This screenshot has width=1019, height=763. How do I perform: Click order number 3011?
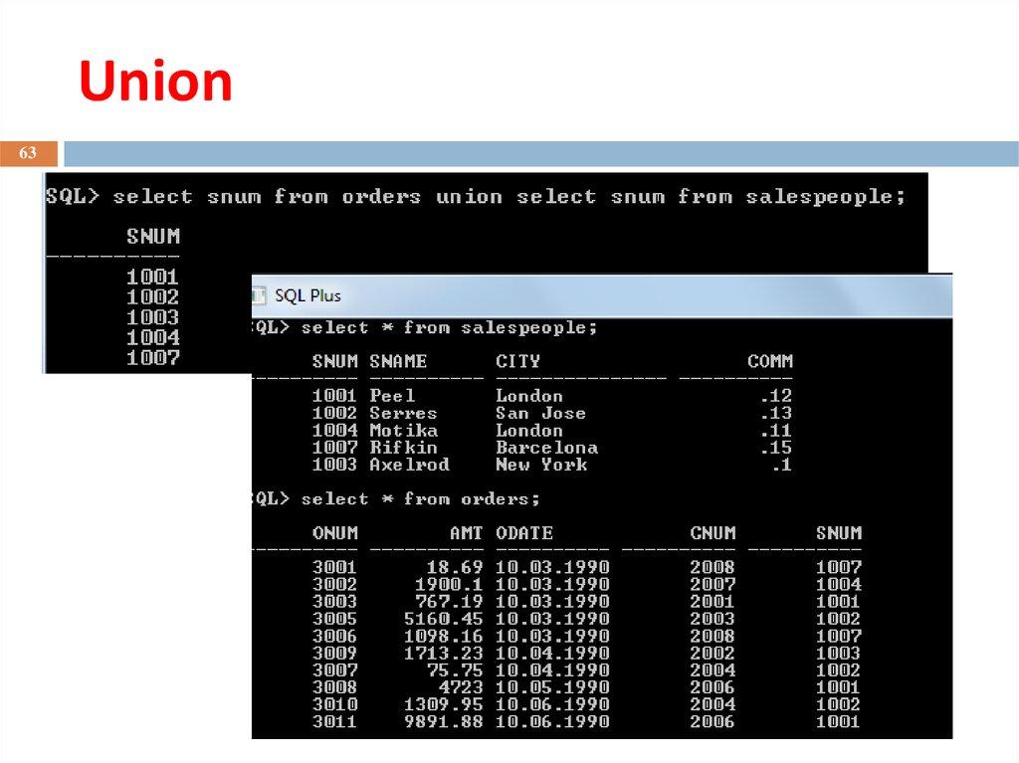[334, 722]
